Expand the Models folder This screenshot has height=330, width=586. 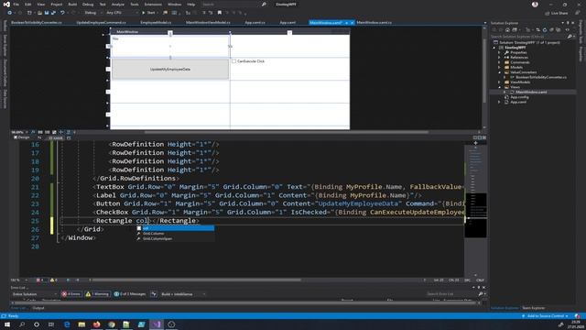[x=499, y=67]
